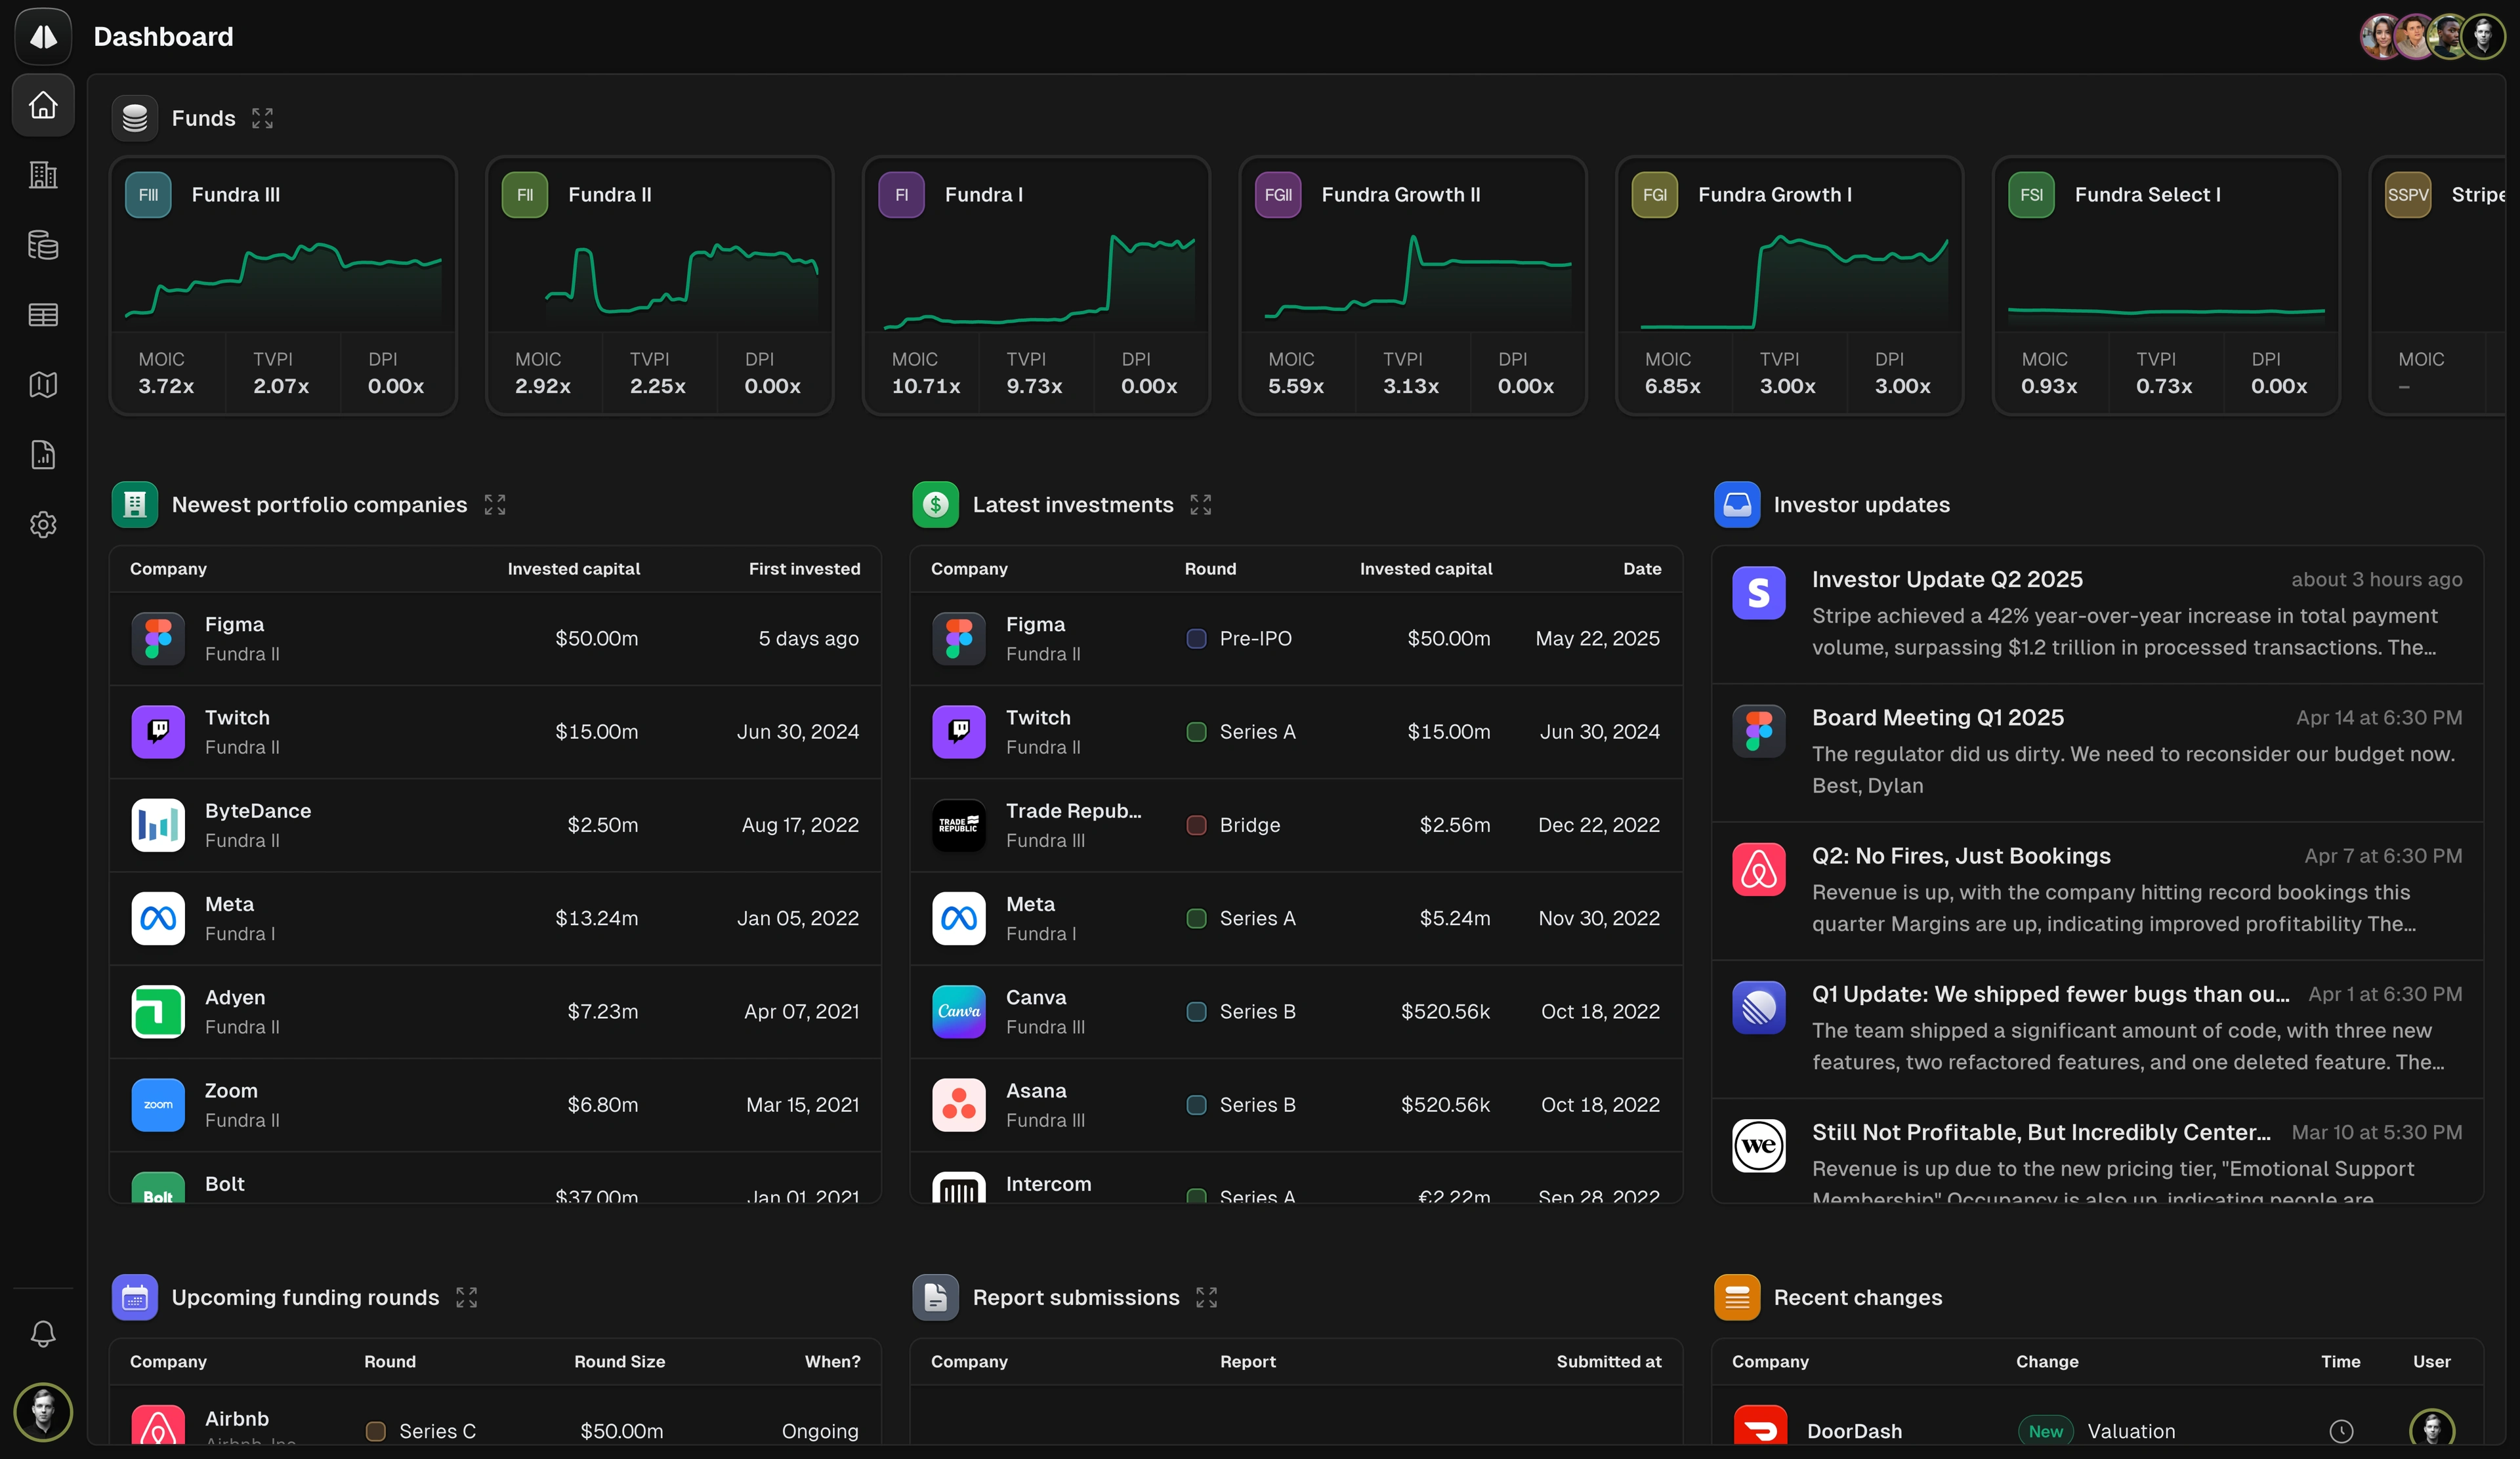Image resolution: width=2520 pixels, height=1459 pixels.
Task: Select the Bridge round indicator for Trade Republic
Action: 1196,825
